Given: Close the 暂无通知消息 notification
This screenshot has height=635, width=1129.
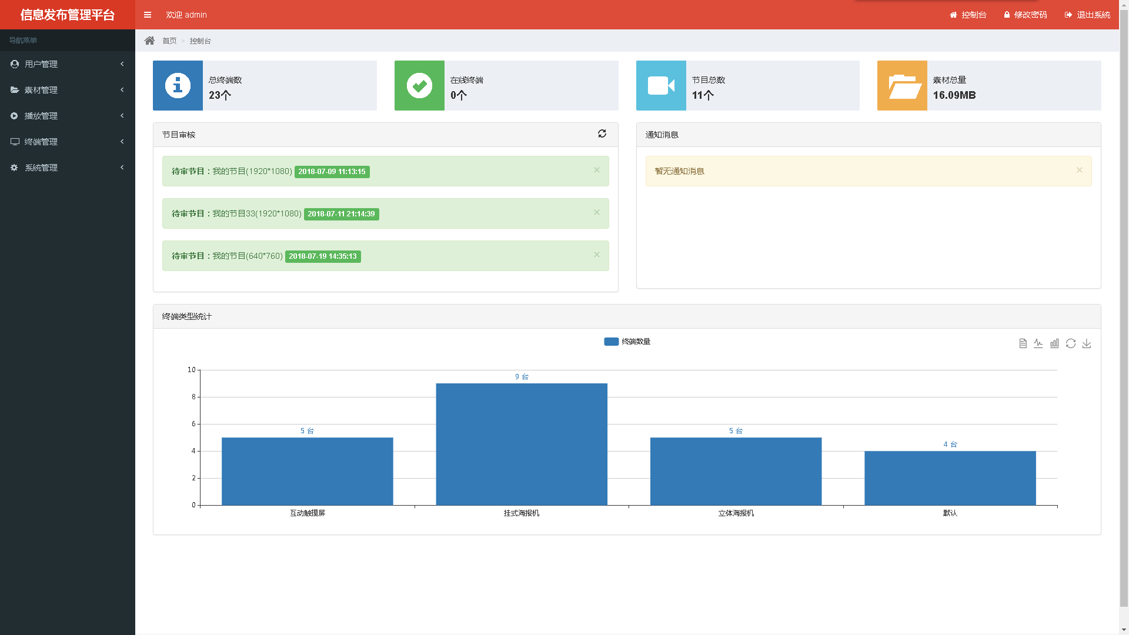Looking at the screenshot, I should (1079, 171).
